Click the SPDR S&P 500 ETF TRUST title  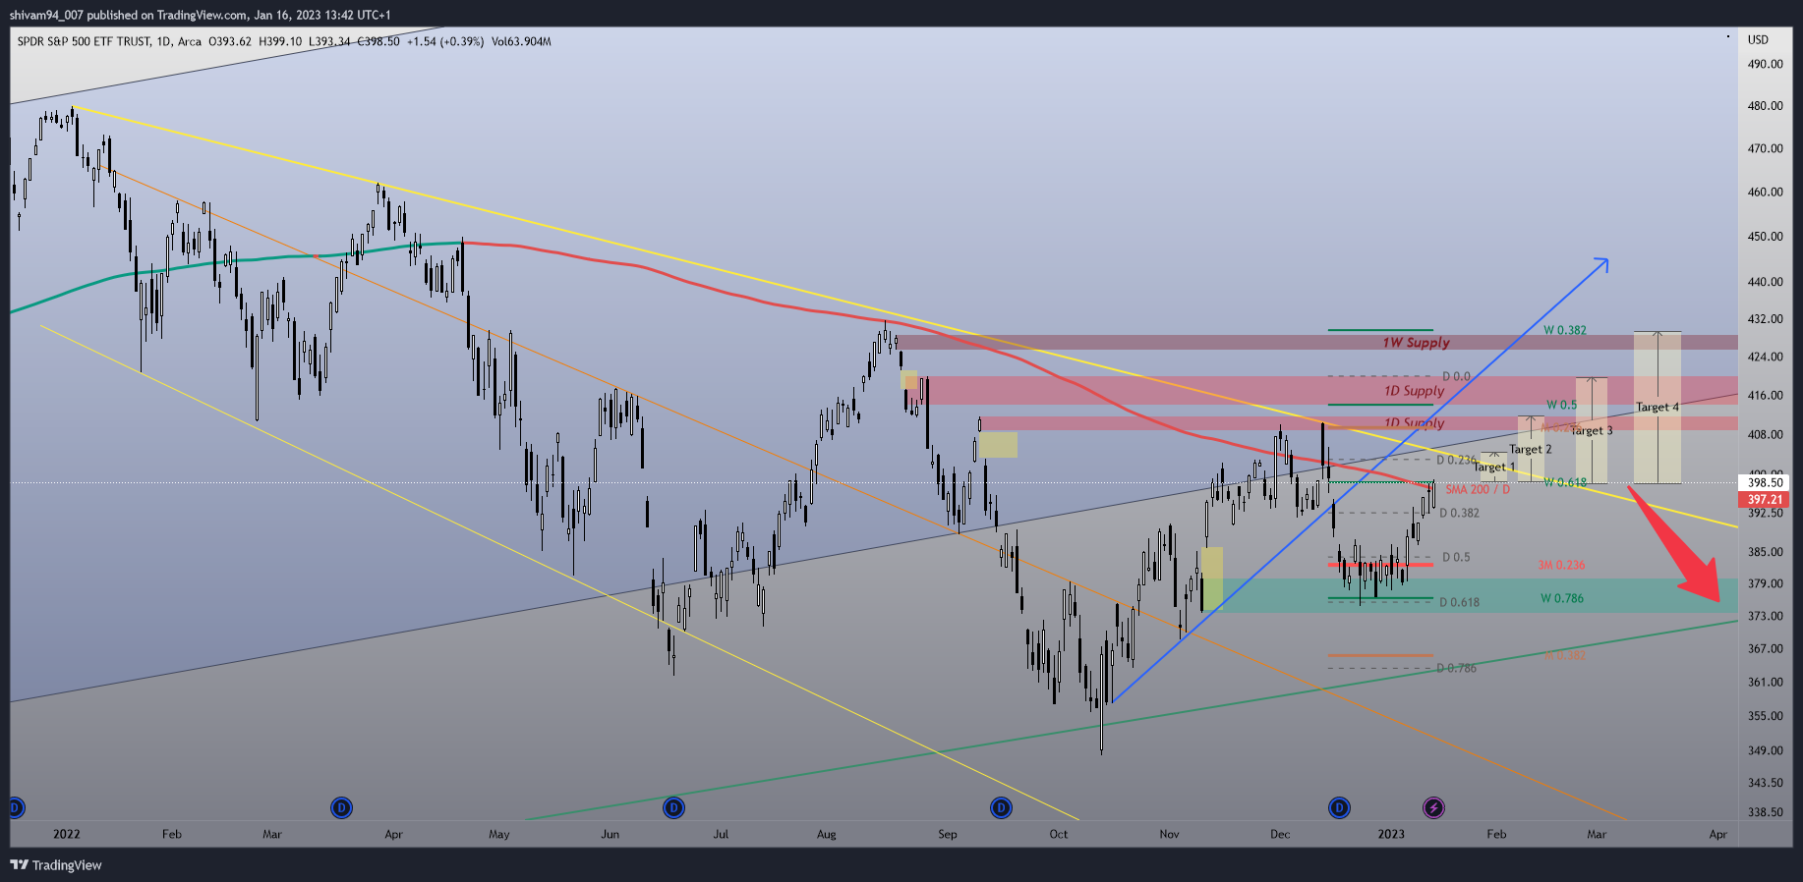pyautogui.click(x=85, y=41)
